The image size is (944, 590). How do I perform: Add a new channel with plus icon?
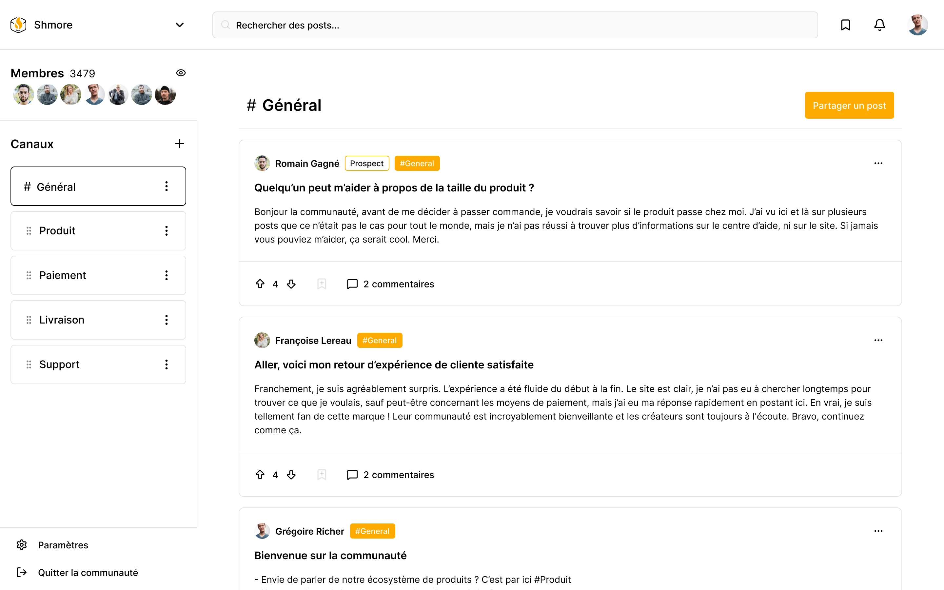[179, 144]
